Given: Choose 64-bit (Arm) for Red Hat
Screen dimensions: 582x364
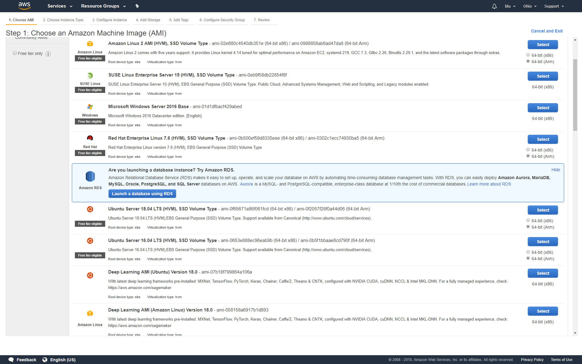Looking at the screenshot, I should (x=528, y=156).
